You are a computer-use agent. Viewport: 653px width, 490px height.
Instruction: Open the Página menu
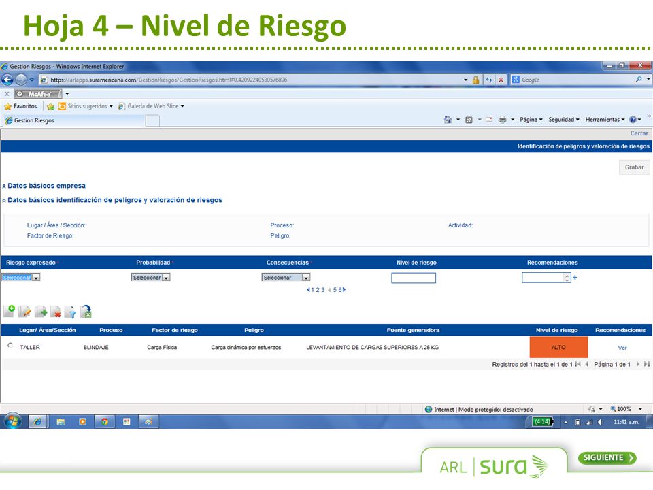point(531,120)
